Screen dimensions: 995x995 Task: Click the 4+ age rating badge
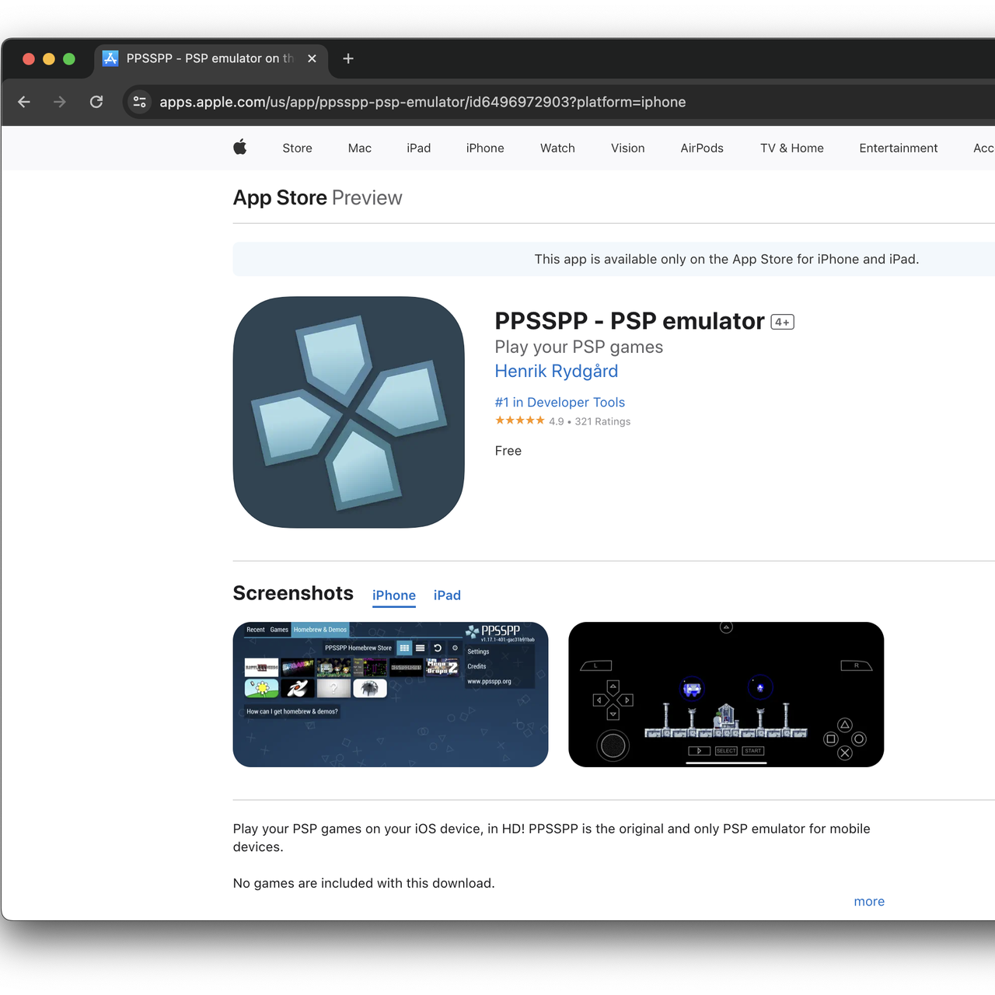pyautogui.click(x=782, y=322)
